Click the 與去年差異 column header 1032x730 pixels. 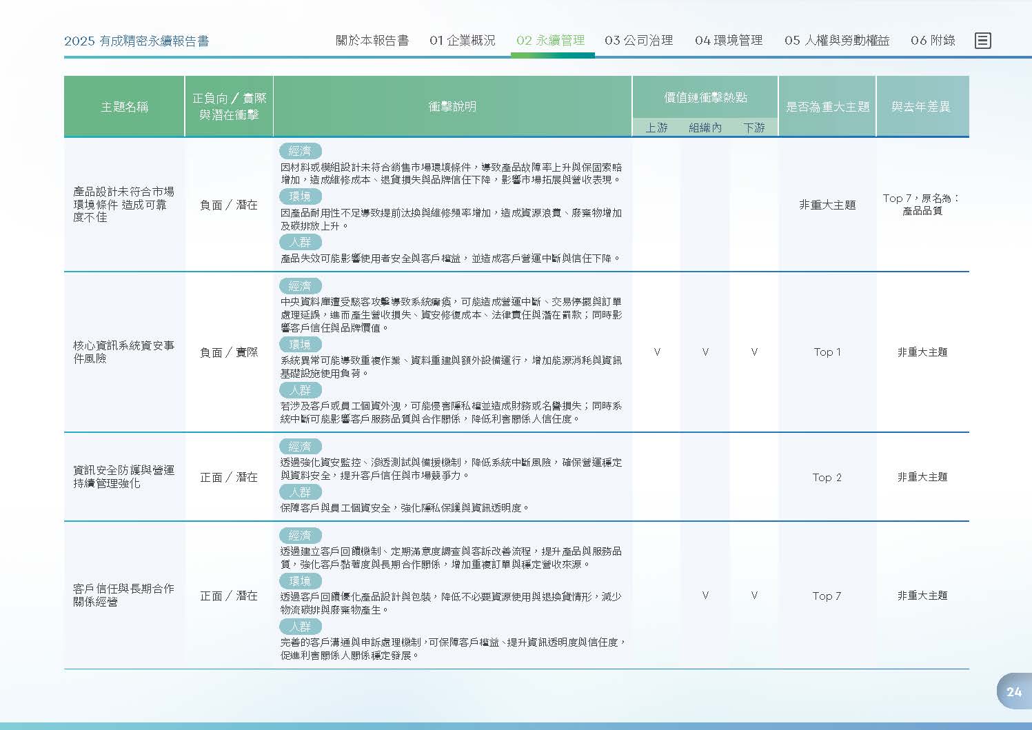(922, 107)
